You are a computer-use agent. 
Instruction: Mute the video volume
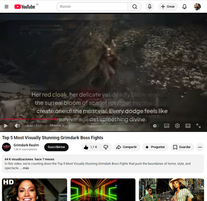click(x=17, y=125)
